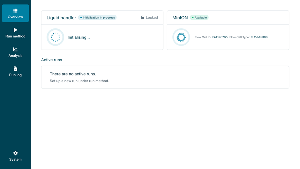Click the Initialising... status text

[x=79, y=37]
